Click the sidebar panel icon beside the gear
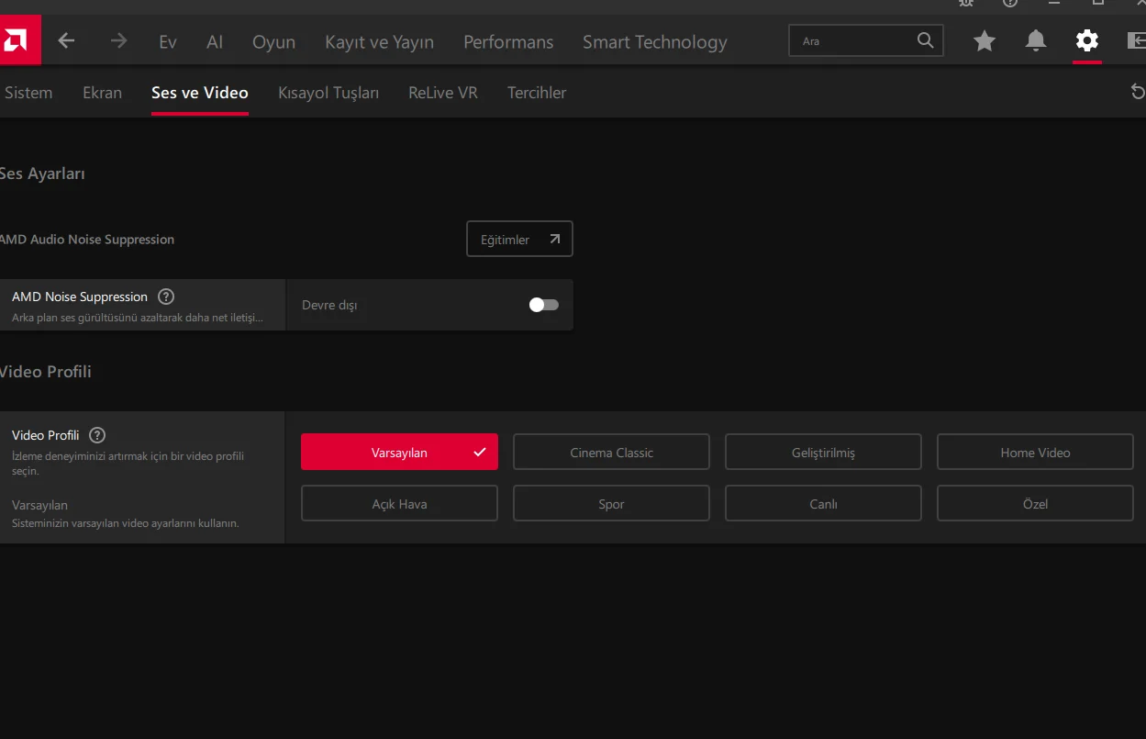Image resolution: width=1146 pixels, height=739 pixels. (x=1136, y=40)
